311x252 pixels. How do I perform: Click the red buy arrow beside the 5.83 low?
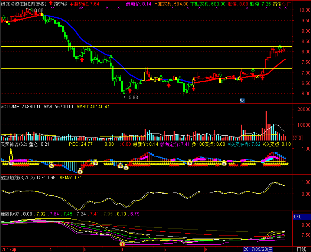[x=130, y=90]
